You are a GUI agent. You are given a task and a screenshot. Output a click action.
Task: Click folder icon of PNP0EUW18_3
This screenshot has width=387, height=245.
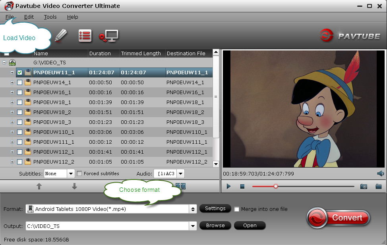coord(28,122)
